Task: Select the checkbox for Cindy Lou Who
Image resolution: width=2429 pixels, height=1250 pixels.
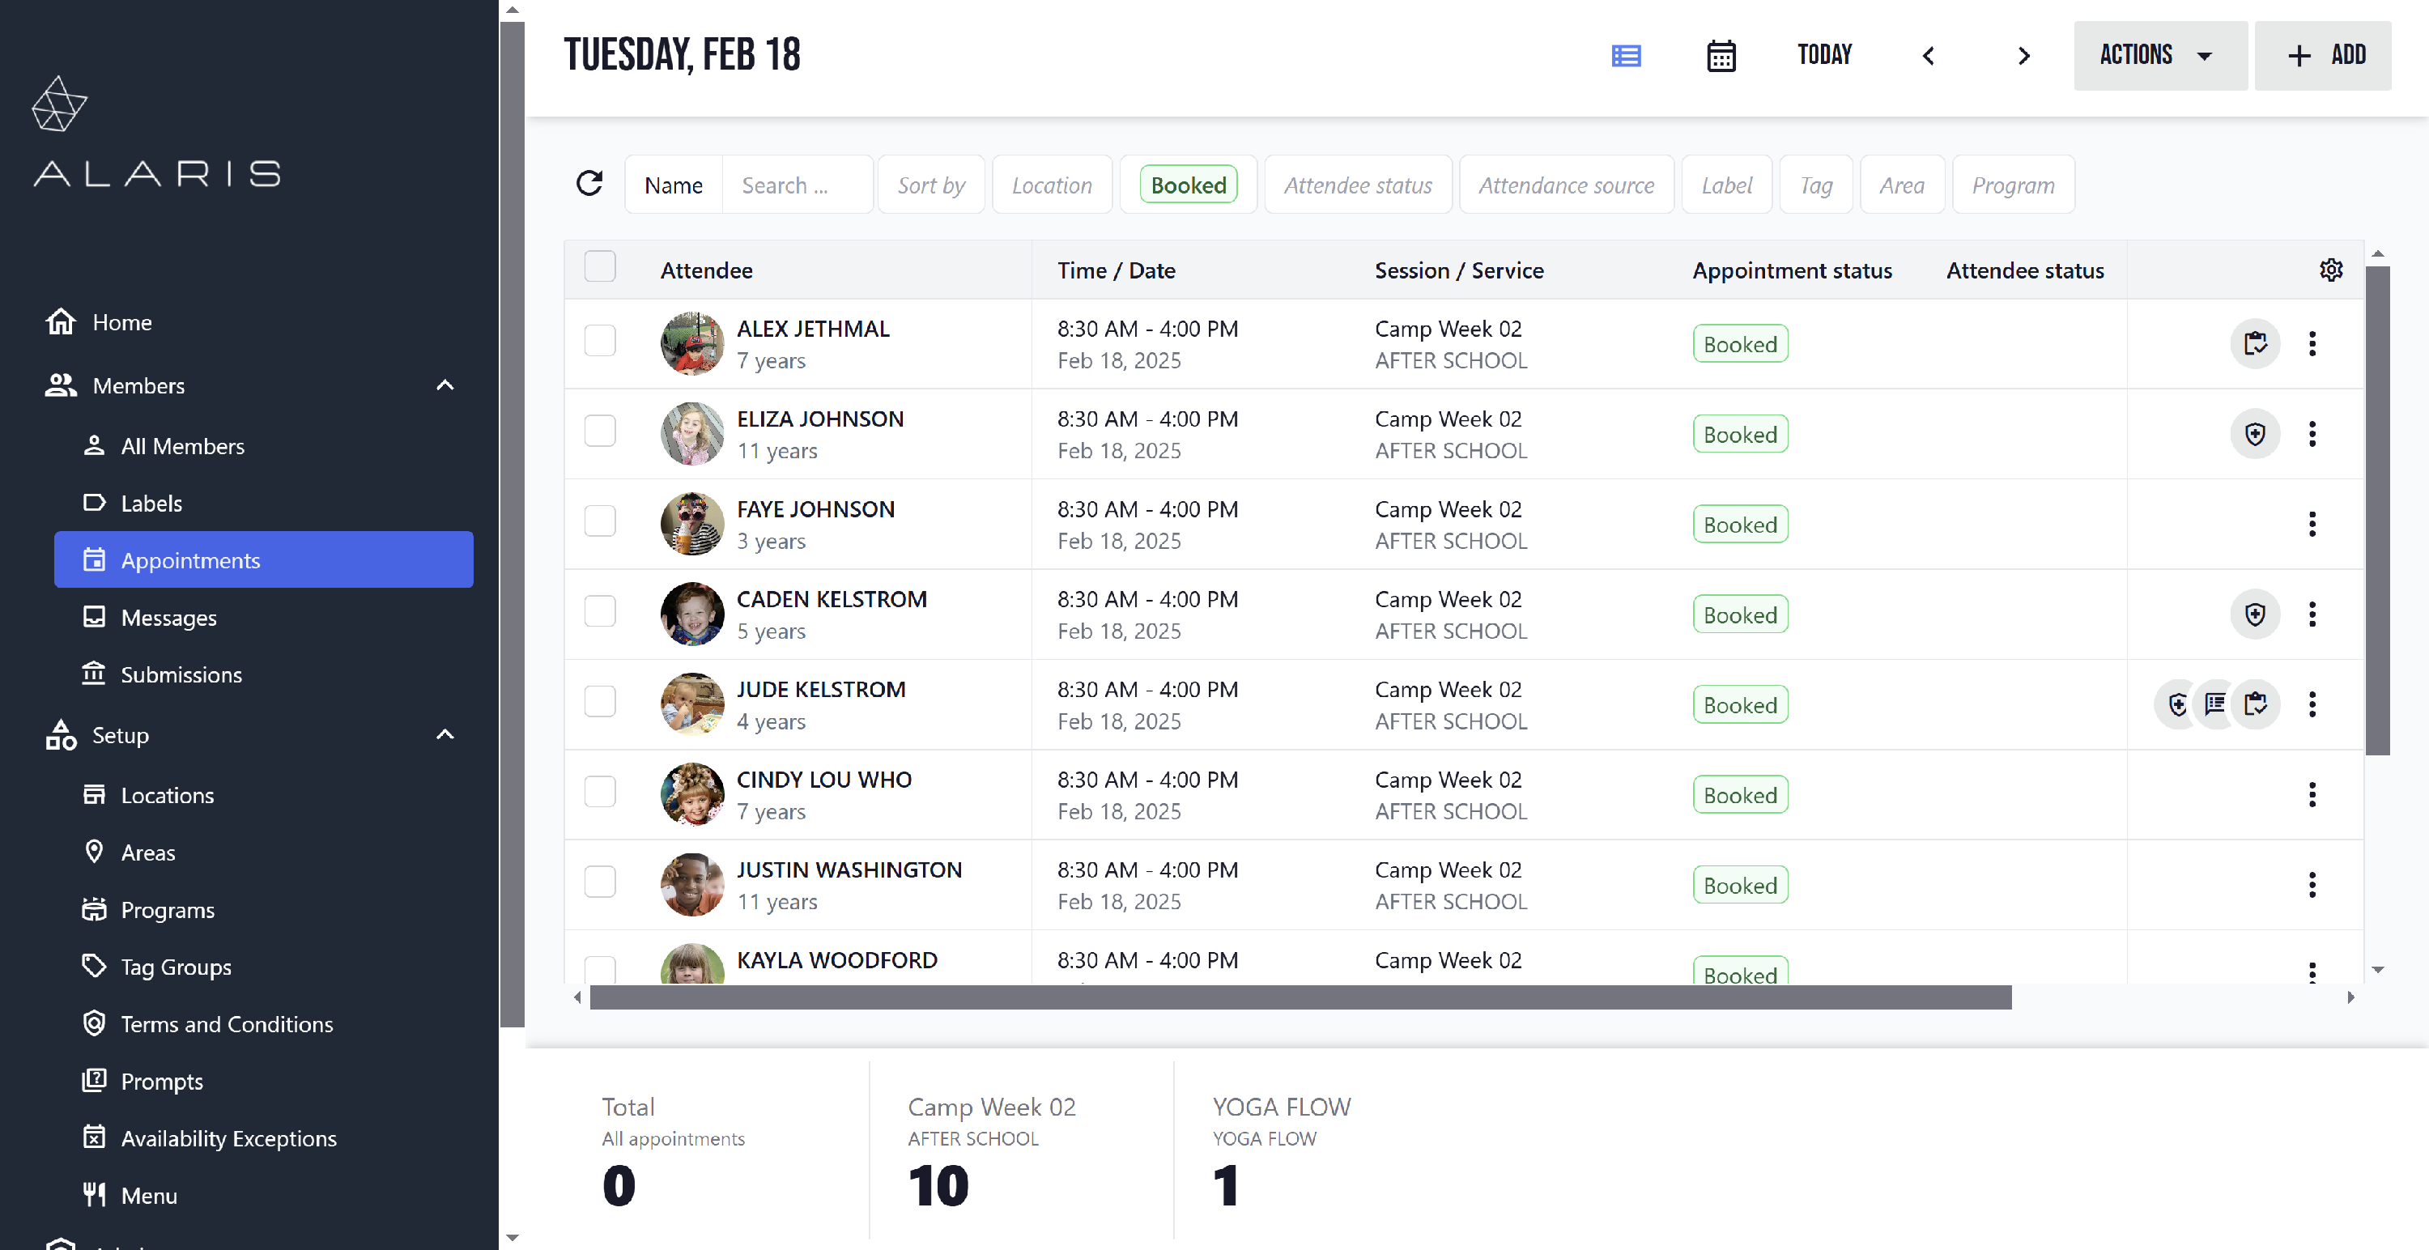Action: click(600, 791)
